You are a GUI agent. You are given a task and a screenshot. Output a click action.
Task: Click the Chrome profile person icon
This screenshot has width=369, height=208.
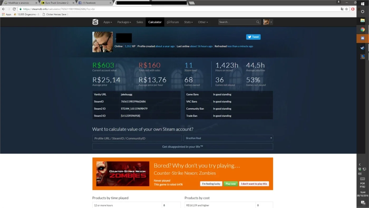point(339,2)
